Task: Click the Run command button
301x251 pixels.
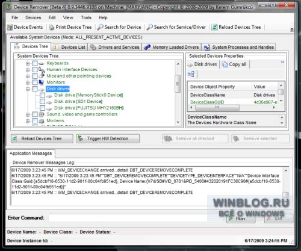Action: coord(241,218)
